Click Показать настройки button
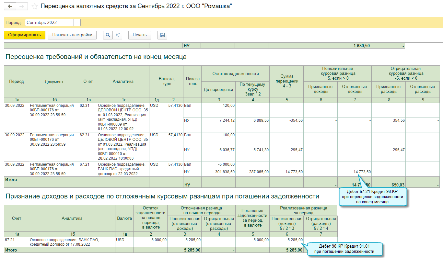443x258 pixels. click(72, 35)
